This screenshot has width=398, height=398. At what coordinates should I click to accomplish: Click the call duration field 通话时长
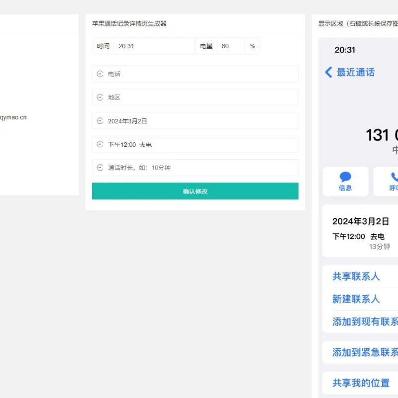tap(195, 168)
